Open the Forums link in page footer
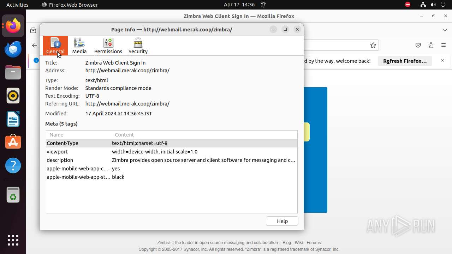452x254 pixels. (x=314, y=243)
